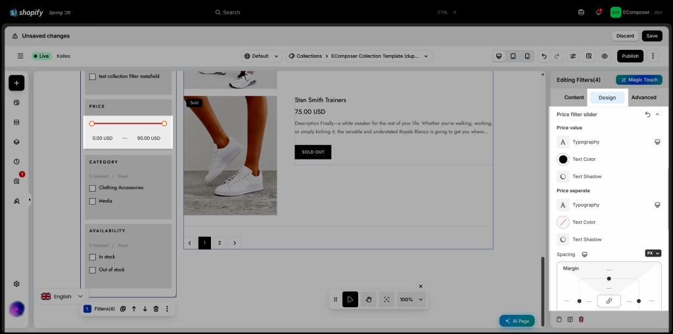Collapse the Price filter slider section
The width and height of the screenshot is (673, 334).
click(657, 114)
